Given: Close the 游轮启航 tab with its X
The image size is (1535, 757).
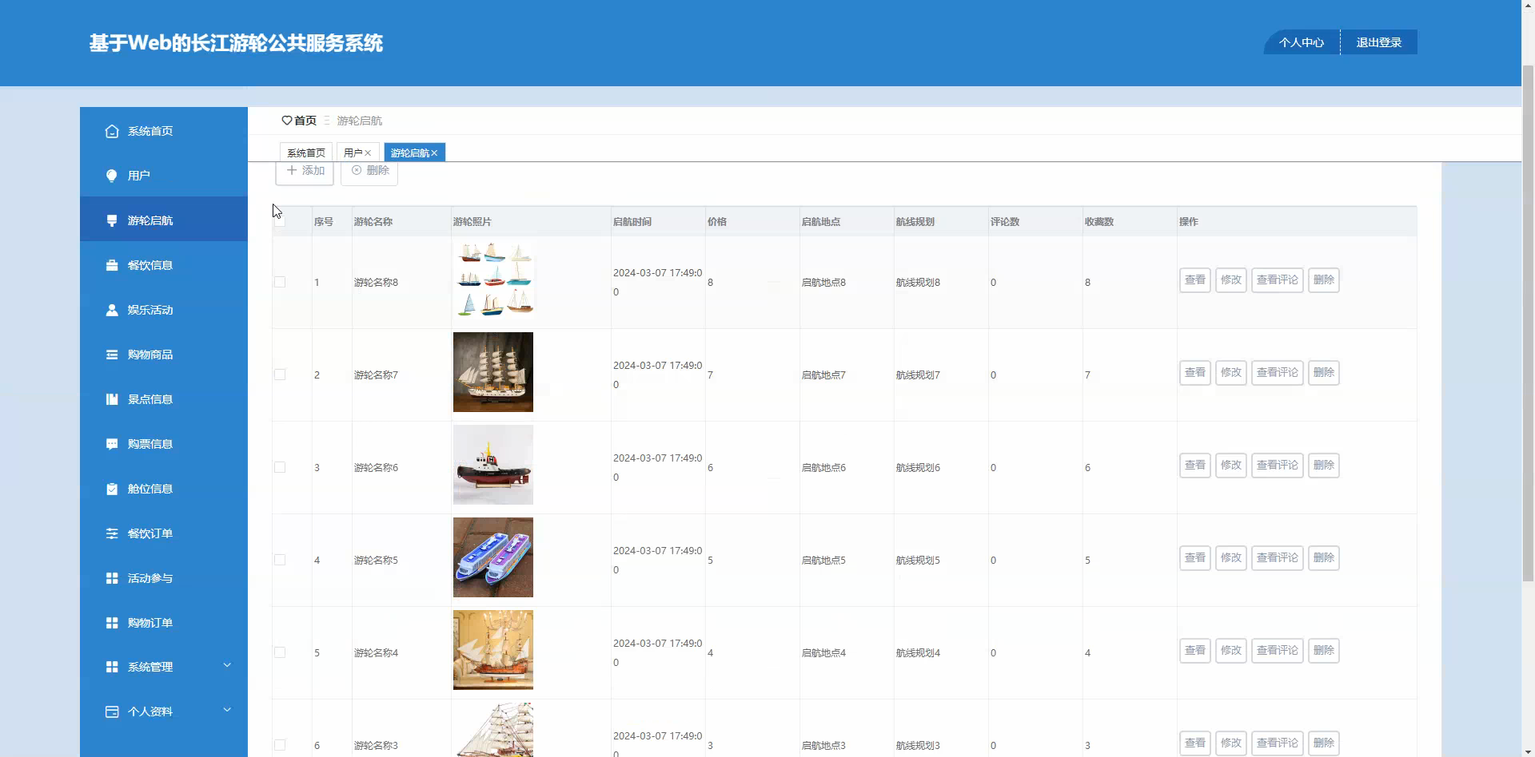Looking at the screenshot, I should pos(434,153).
